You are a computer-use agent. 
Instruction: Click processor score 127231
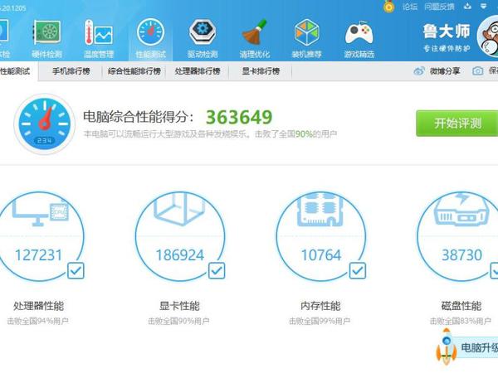[x=38, y=255]
